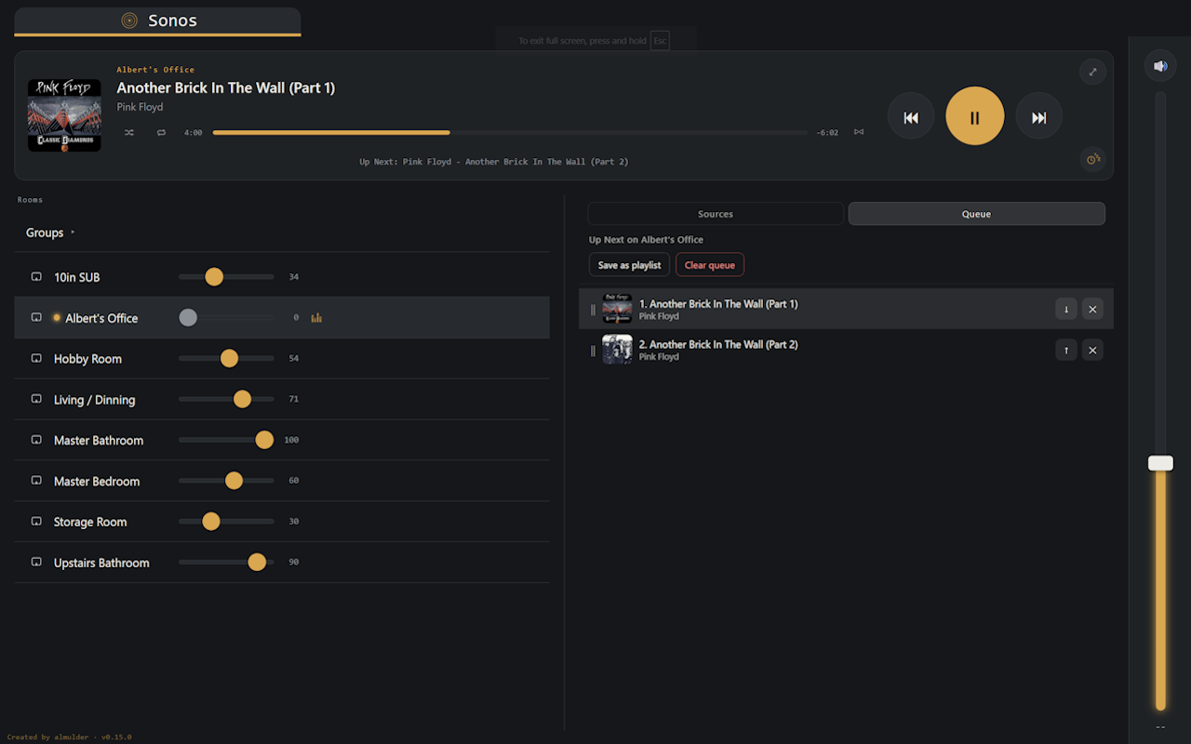Select the Albert's Office room name
The image size is (1191, 744).
click(x=101, y=318)
